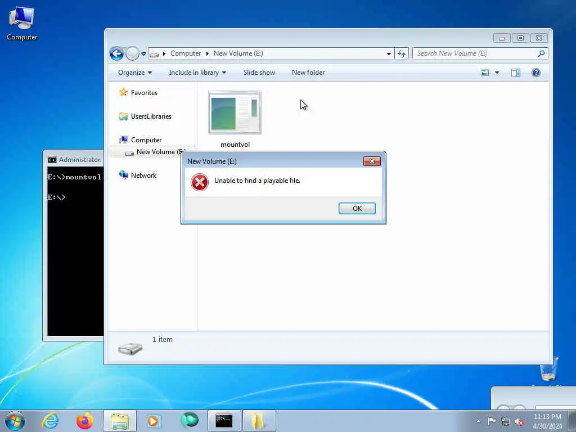Click OK in the error dialog

coord(357,208)
